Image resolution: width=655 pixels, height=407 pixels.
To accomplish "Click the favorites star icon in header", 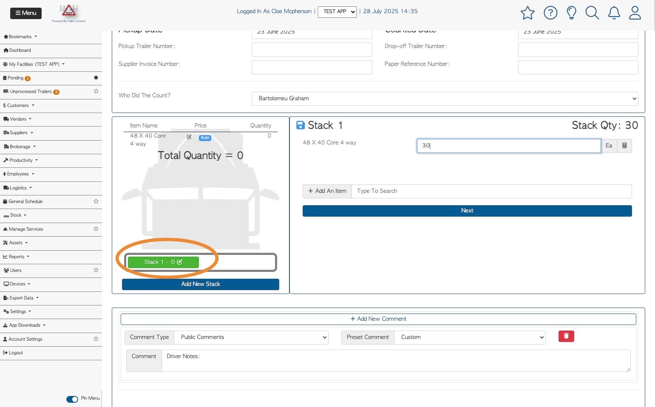I will [x=527, y=13].
